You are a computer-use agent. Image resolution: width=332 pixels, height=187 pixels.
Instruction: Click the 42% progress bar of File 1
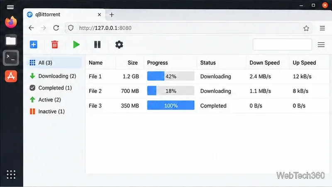click(x=171, y=76)
